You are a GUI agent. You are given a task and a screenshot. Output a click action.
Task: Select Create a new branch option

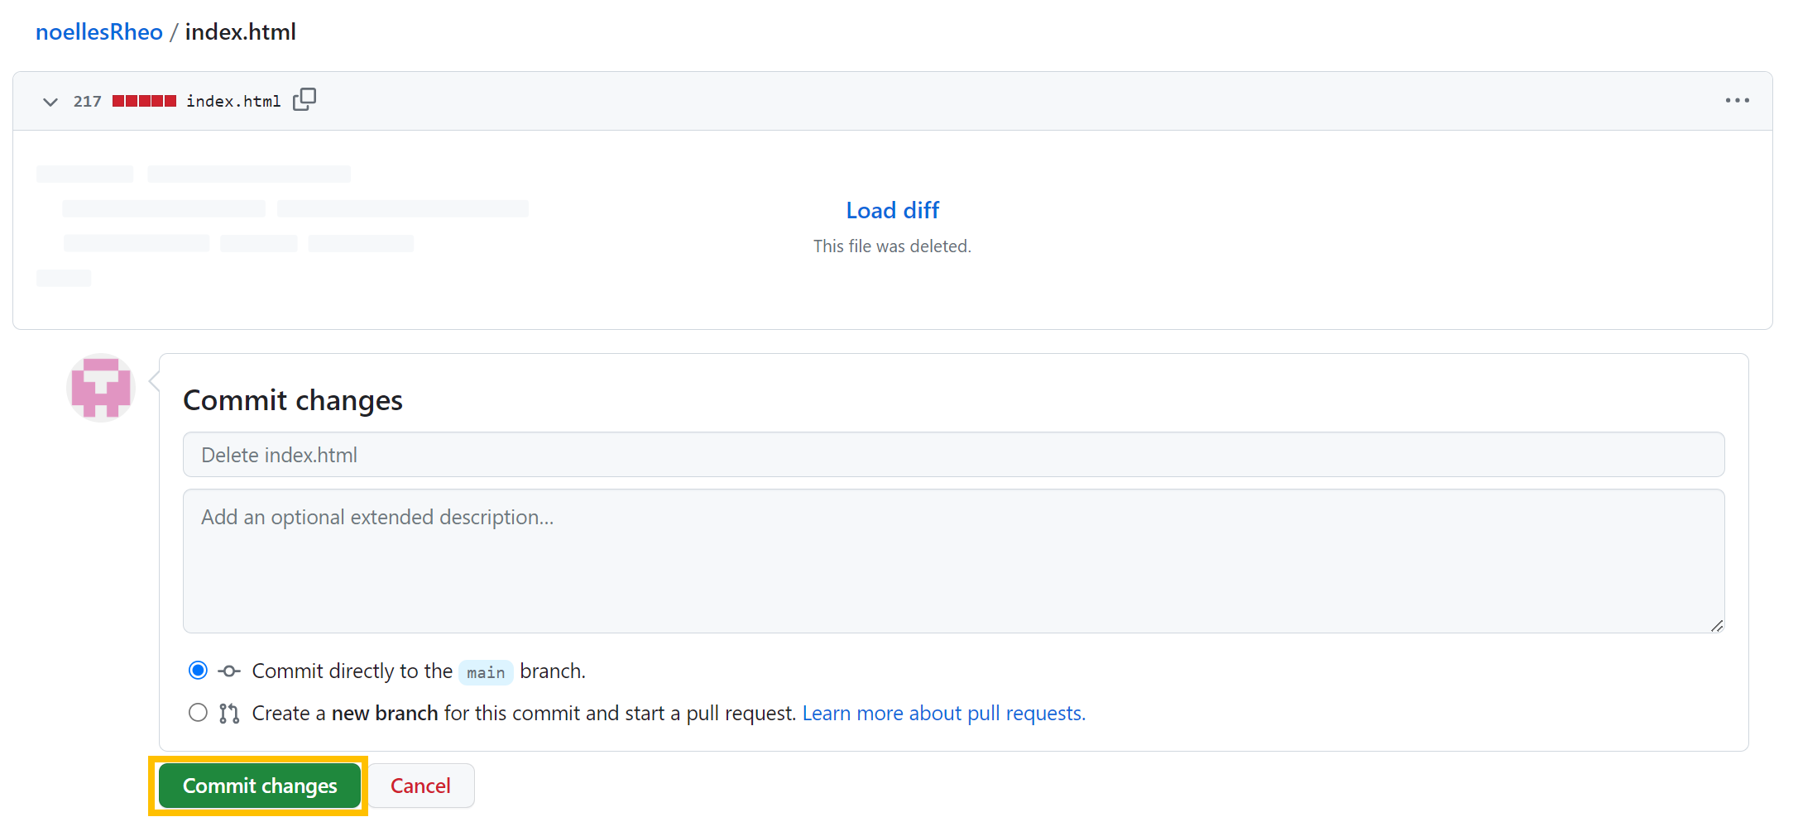coord(198,713)
